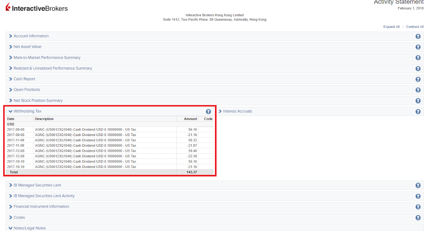Select the -22.38 amount cell
The height and width of the screenshot is (231, 441).
192,156
